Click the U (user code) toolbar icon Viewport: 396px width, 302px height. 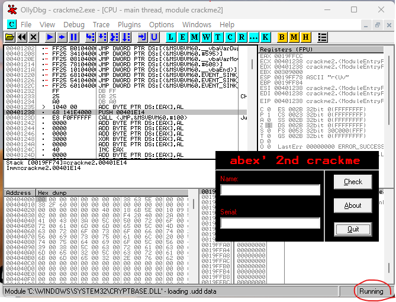point(154,37)
